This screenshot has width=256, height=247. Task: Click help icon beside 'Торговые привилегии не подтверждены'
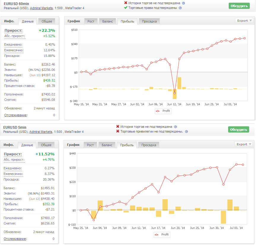[x=186, y=132]
